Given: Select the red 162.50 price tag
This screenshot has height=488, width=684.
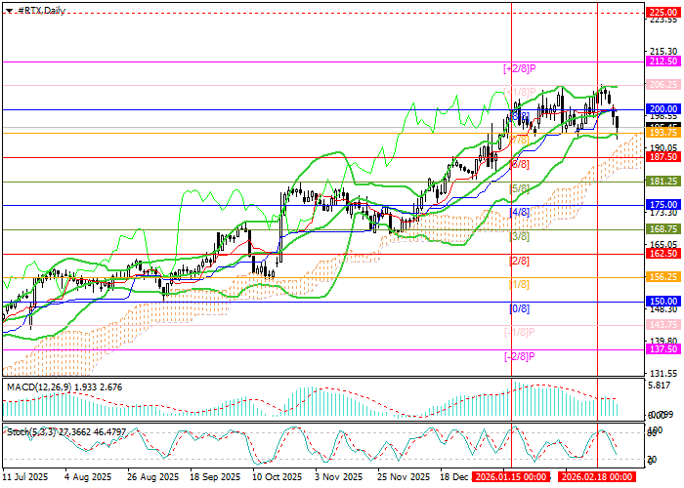Looking at the screenshot, I should click(x=663, y=253).
